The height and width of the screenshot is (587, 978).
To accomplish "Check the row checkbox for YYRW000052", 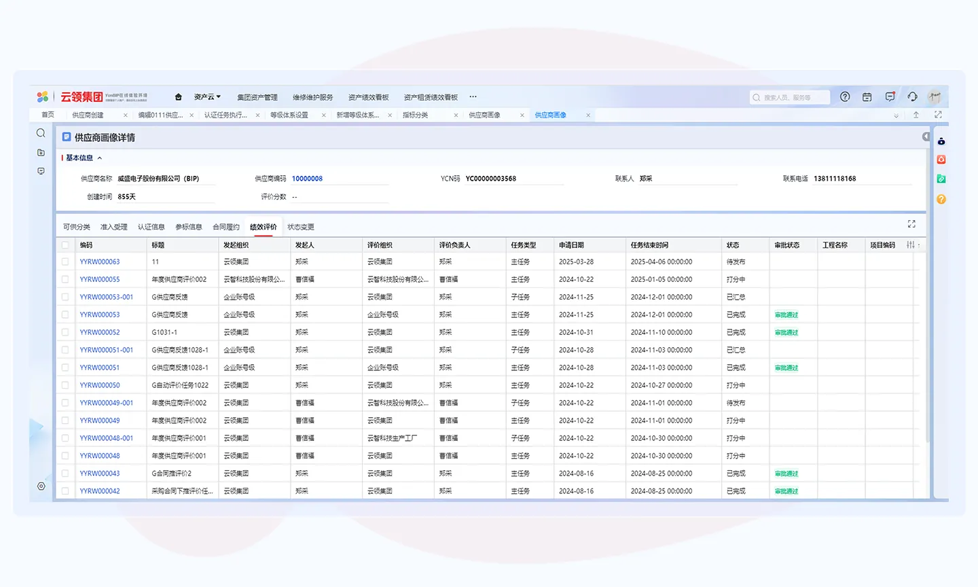I will (65, 332).
